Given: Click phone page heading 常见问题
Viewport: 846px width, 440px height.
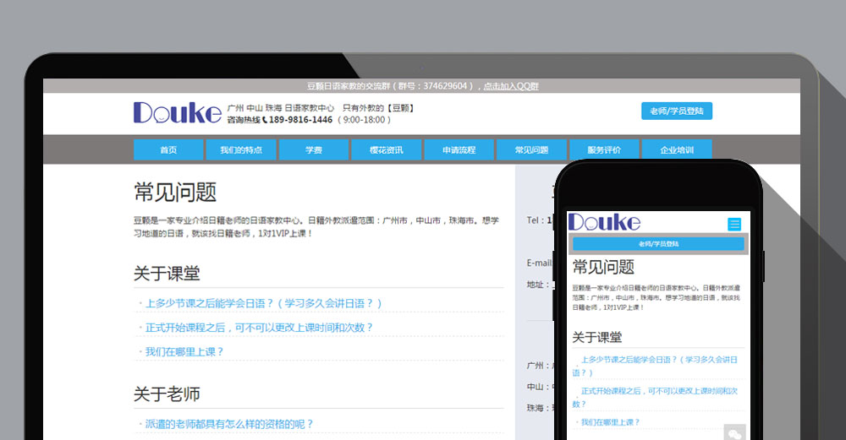Looking at the screenshot, I should [x=603, y=267].
